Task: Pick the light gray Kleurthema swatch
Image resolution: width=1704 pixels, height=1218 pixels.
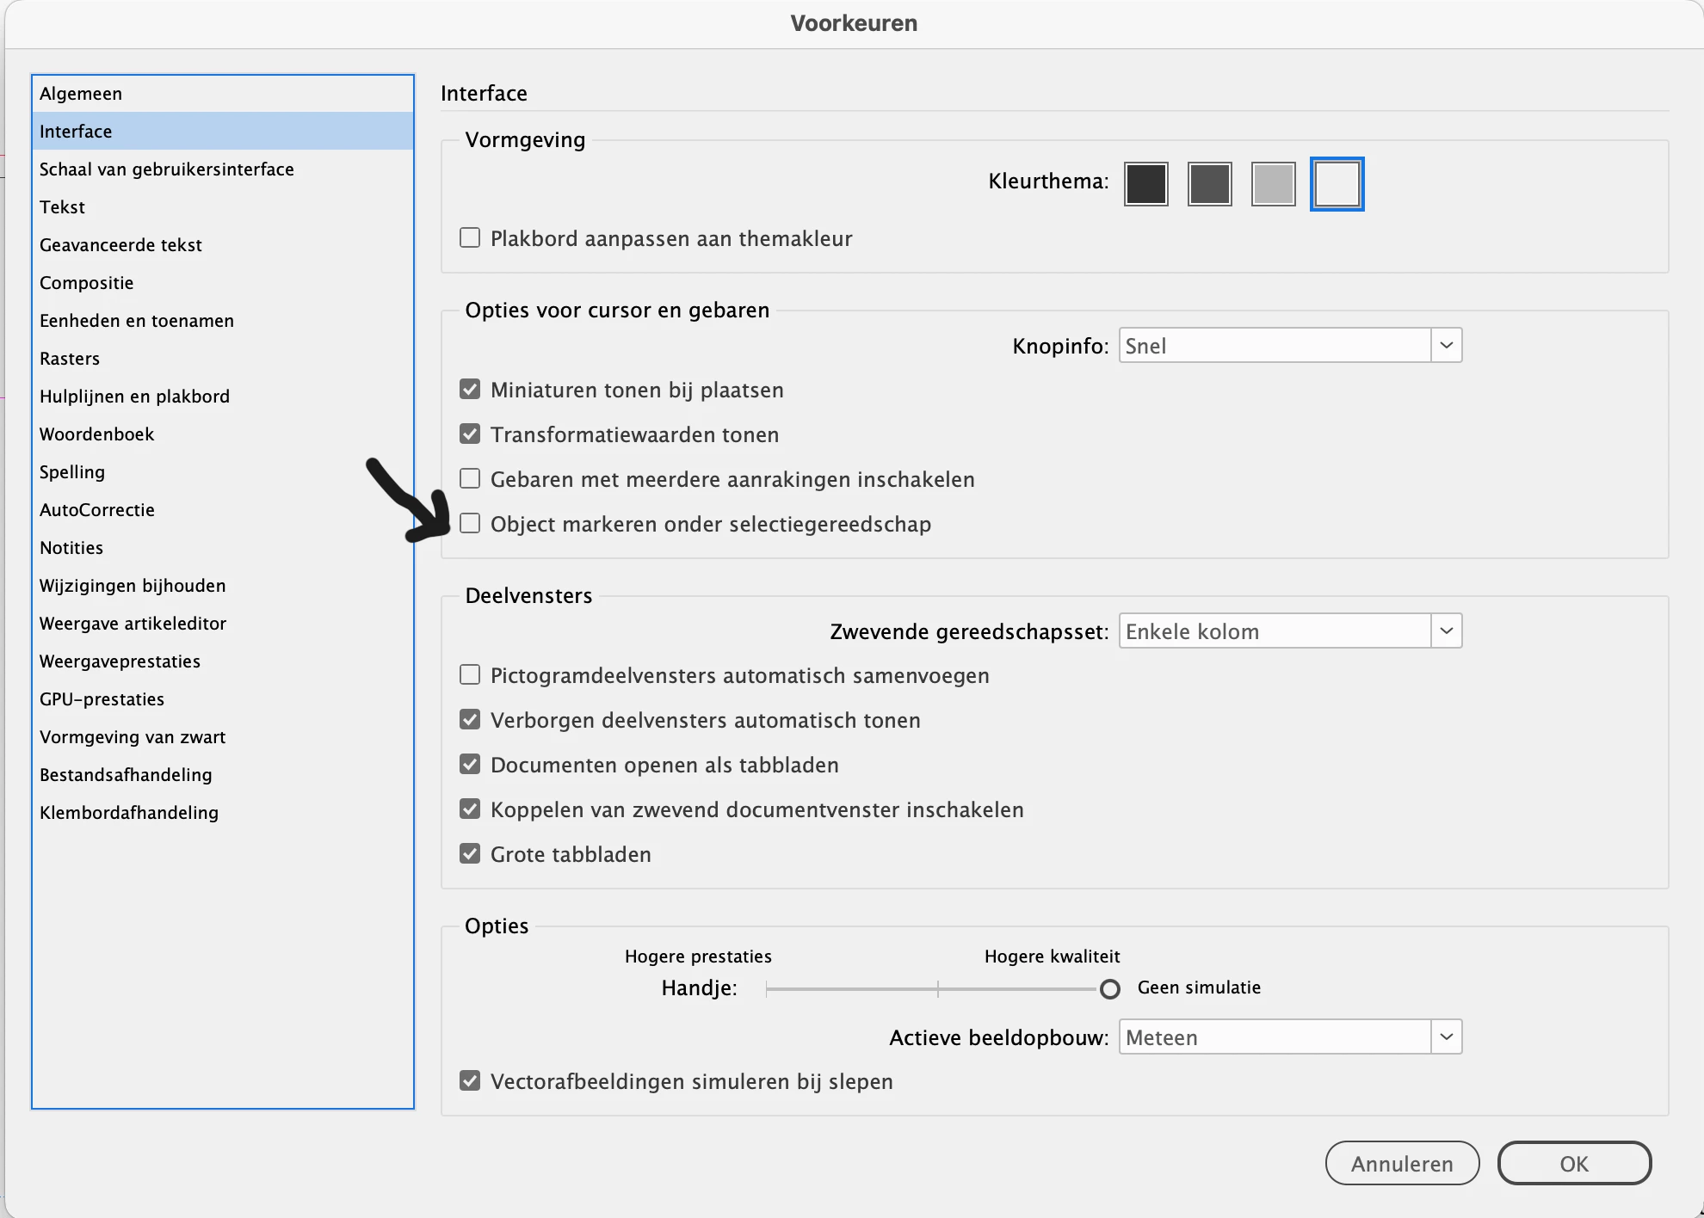Action: 1273,184
